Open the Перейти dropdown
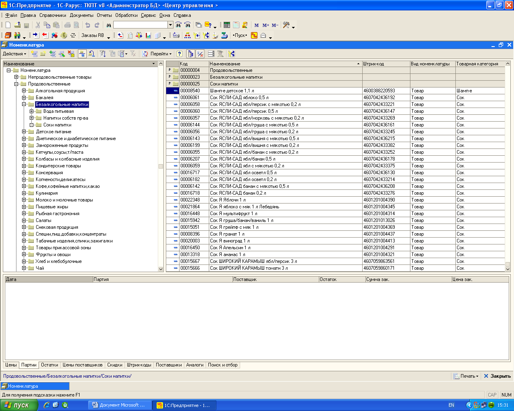514x411 pixels. tap(161, 54)
